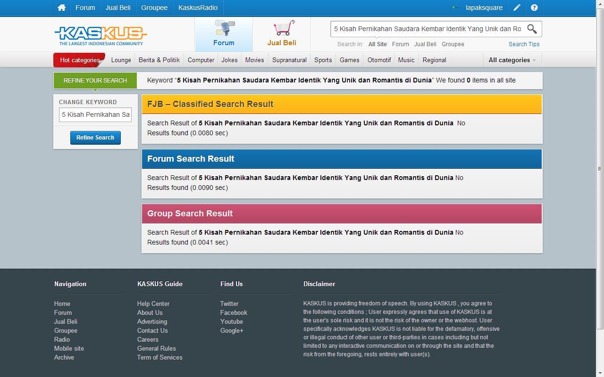The height and width of the screenshot is (377, 604).
Task: Open Facebook link in Find Us
Action: [x=234, y=313]
